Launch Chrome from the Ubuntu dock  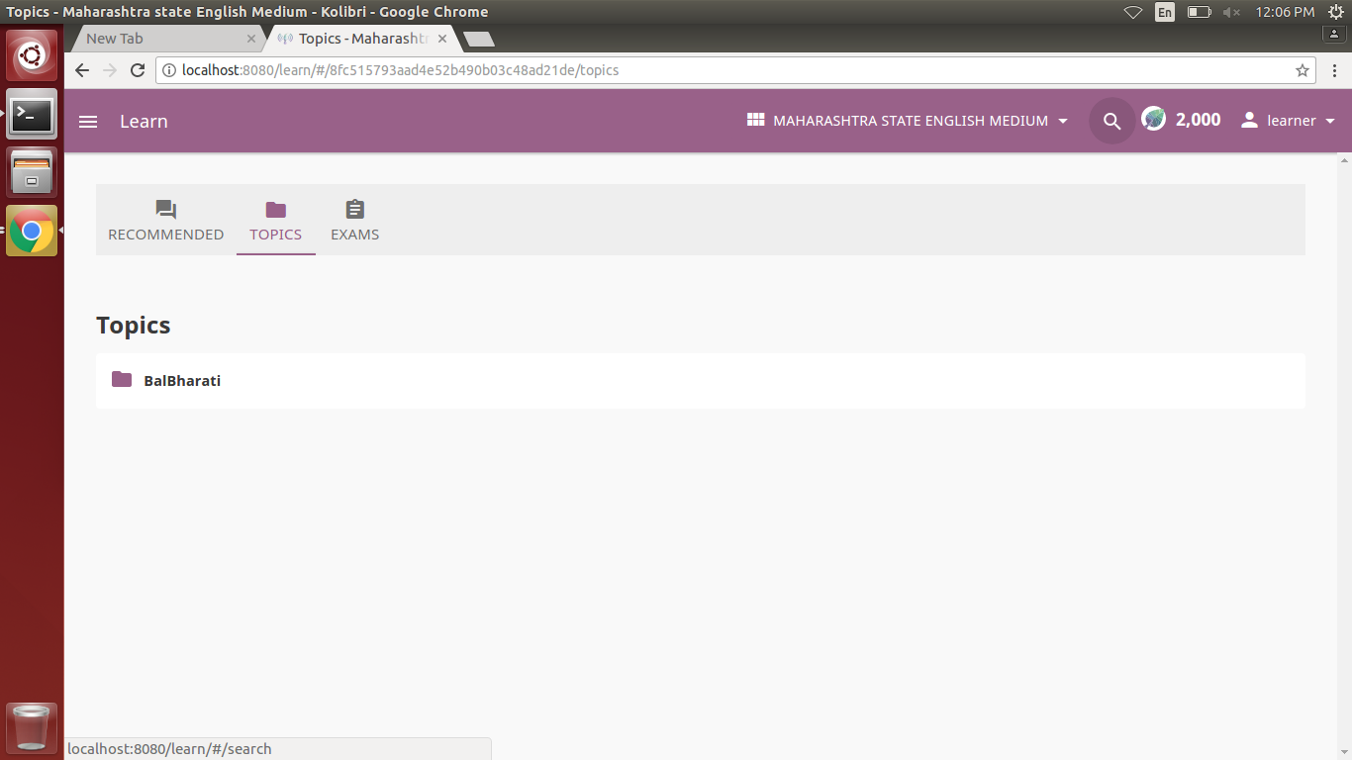(31, 230)
